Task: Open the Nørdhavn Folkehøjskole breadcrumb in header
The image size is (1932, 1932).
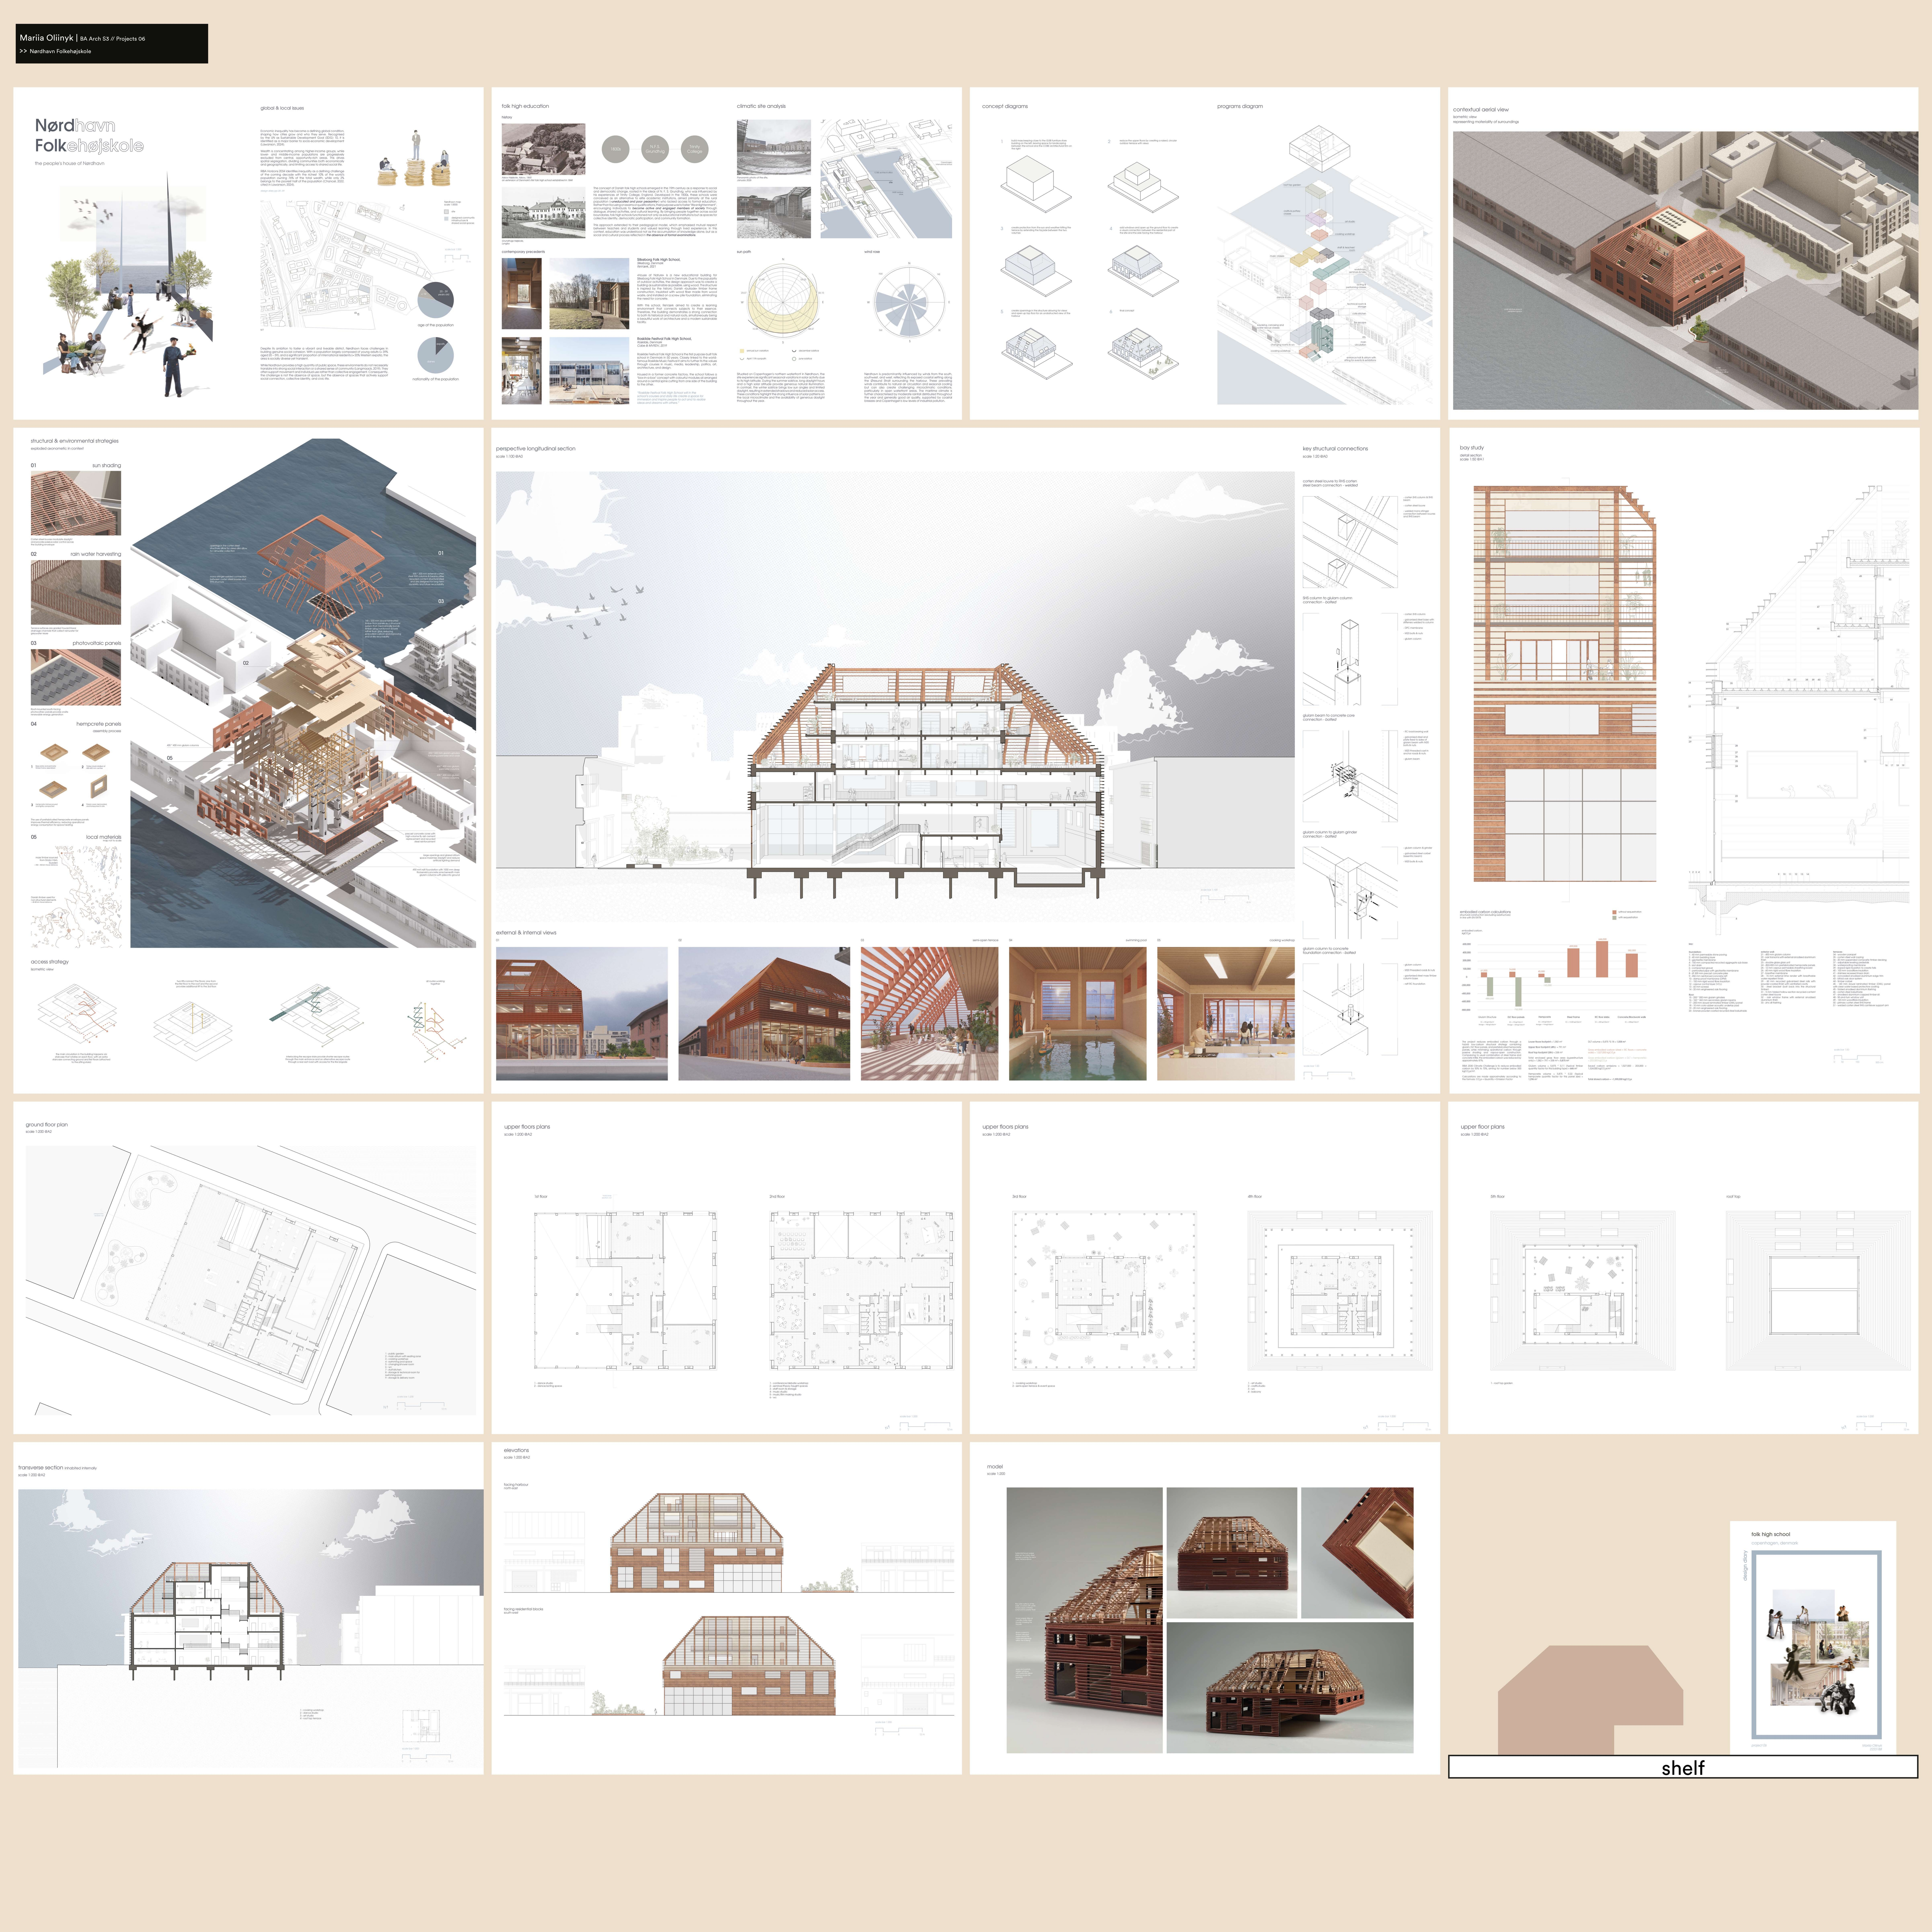Action: coord(60,51)
